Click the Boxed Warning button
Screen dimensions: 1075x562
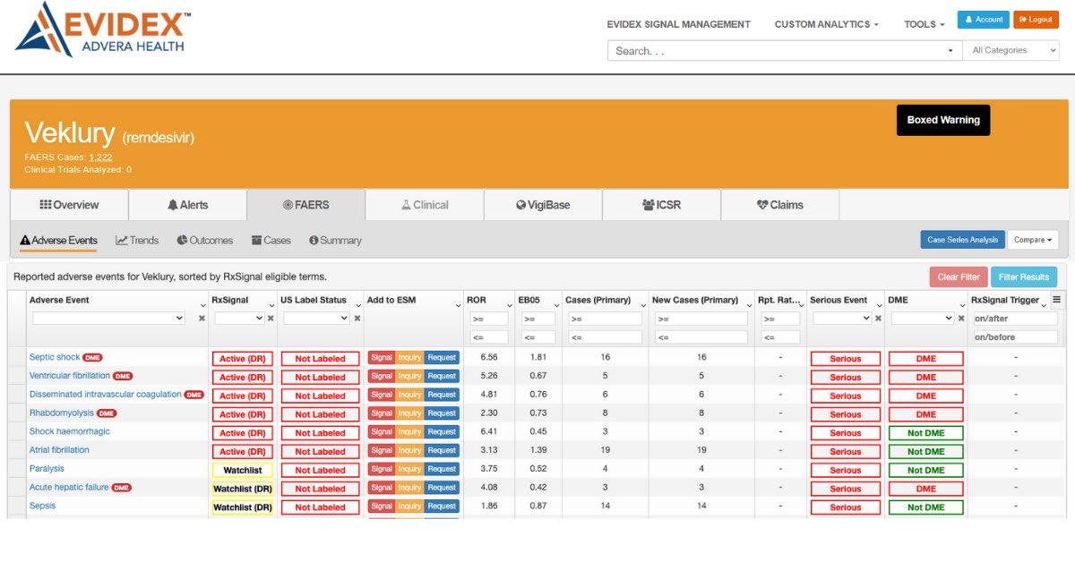tap(943, 120)
